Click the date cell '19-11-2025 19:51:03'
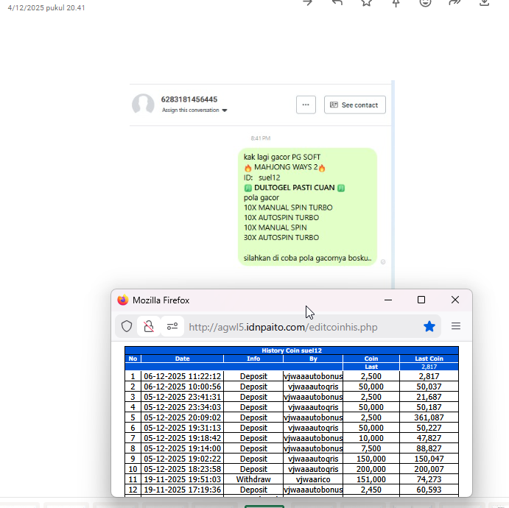The image size is (509, 508). tap(182, 479)
